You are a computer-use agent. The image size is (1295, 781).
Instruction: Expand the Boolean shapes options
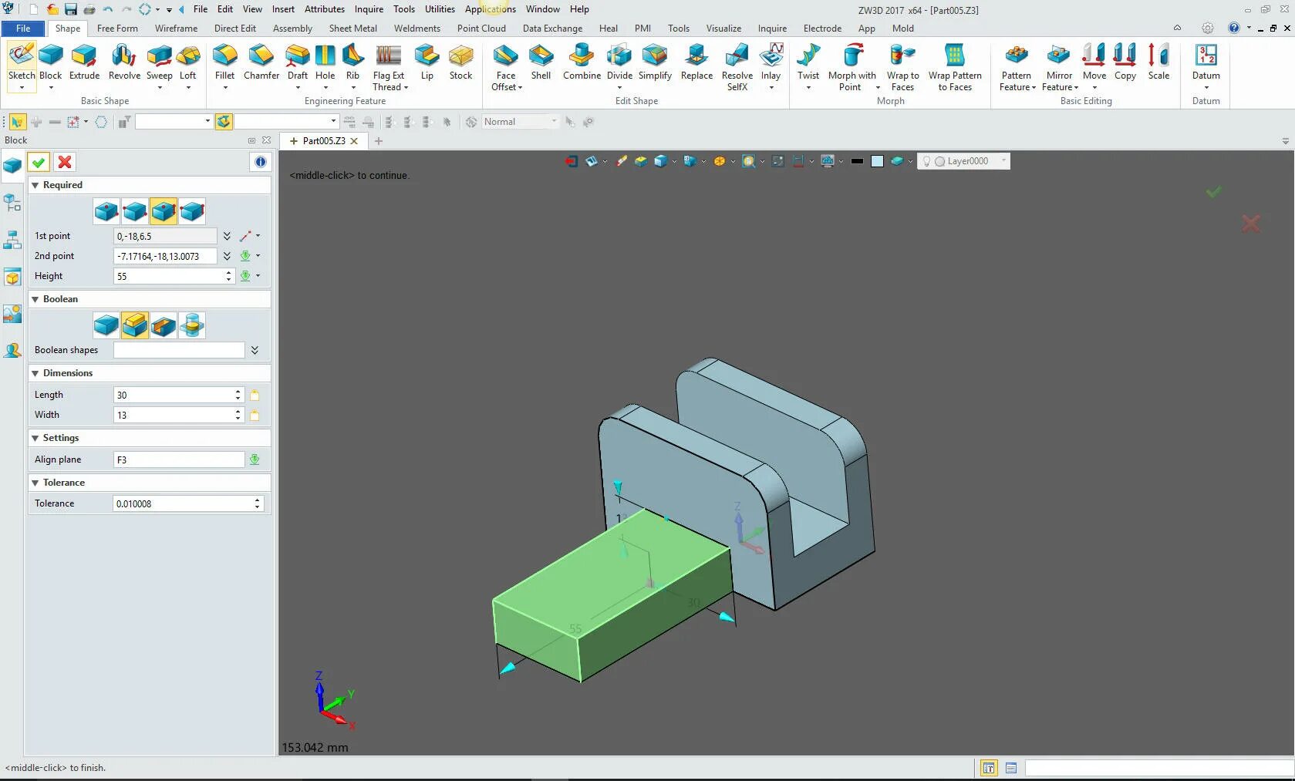[x=255, y=350]
